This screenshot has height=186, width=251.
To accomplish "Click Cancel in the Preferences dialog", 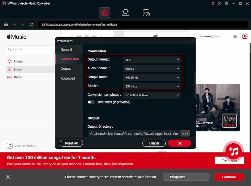I will point(154,143).
